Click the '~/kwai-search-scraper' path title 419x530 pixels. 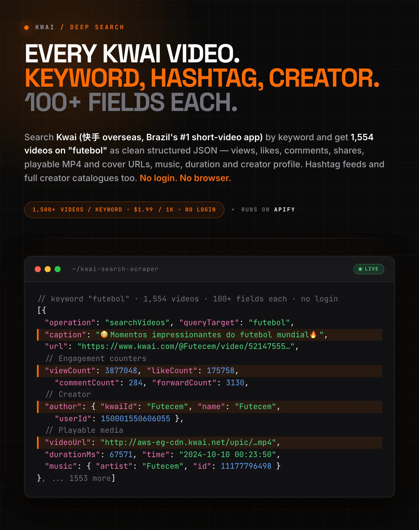coord(115,269)
